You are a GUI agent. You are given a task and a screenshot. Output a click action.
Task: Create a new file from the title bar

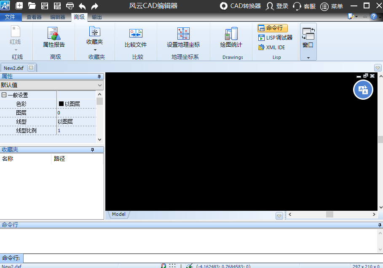tap(19, 5)
